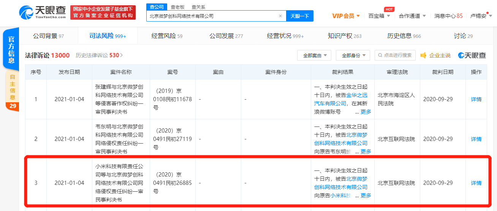This screenshot has width=497, height=211.
Task: Open the 公司背景 tab
Action: click(48, 36)
